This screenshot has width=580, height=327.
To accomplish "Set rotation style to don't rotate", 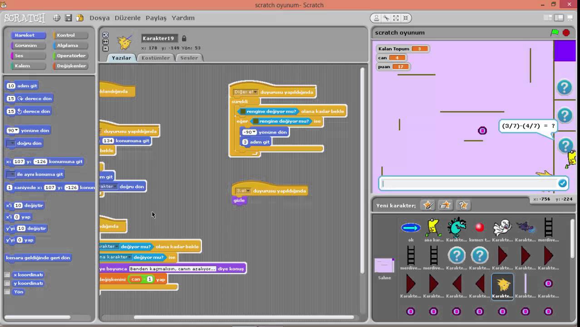I will [x=105, y=49].
